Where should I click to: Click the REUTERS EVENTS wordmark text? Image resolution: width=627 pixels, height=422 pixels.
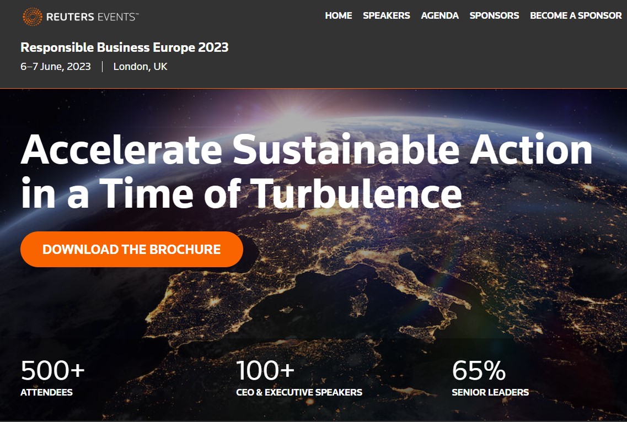(x=93, y=17)
